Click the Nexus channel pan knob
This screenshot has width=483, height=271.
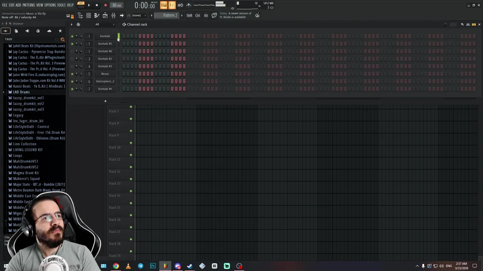point(76,74)
